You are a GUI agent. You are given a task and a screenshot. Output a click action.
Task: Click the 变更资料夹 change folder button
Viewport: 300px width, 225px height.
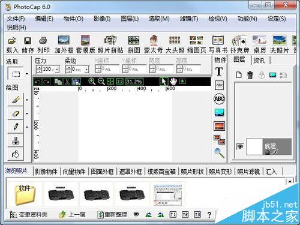29,215
